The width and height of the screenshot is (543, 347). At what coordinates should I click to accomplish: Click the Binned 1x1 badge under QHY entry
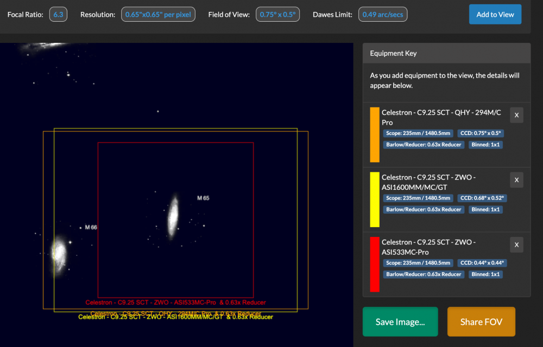(485, 144)
